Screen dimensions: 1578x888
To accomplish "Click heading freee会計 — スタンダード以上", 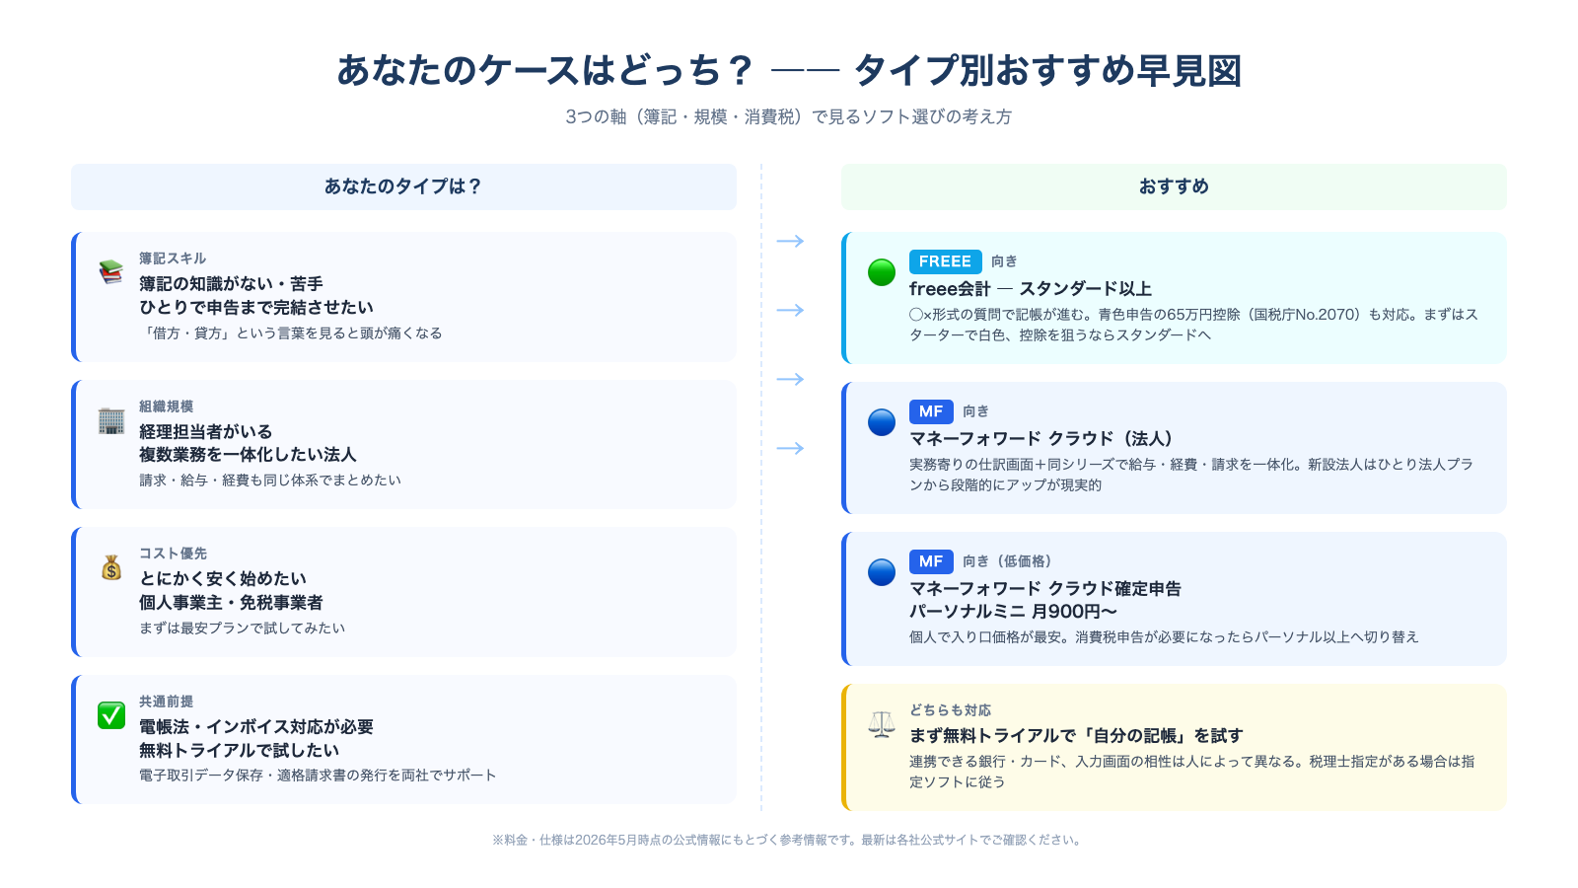I will tap(1031, 289).
